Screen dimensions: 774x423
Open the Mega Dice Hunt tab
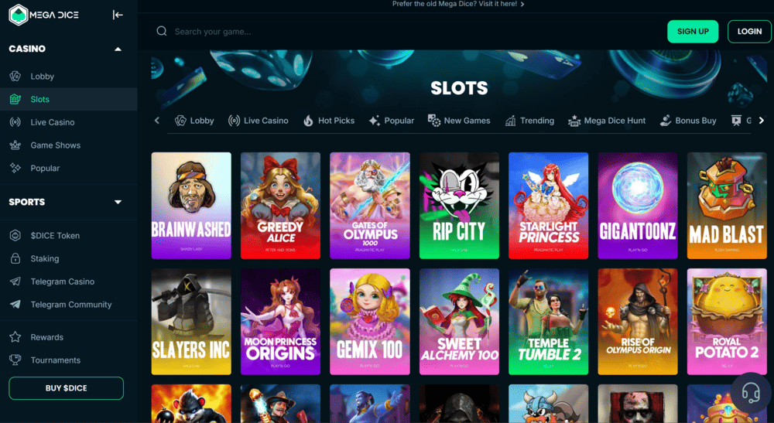[x=607, y=121]
